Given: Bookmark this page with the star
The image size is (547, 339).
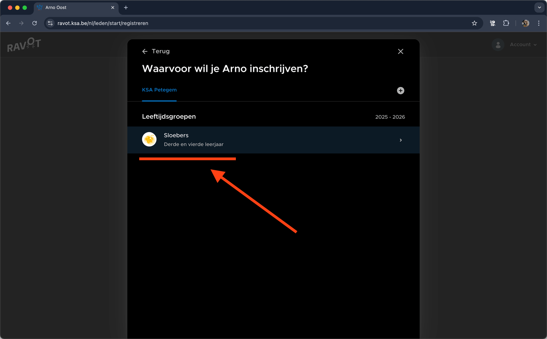Looking at the screenshot, I should coord(474,23).
